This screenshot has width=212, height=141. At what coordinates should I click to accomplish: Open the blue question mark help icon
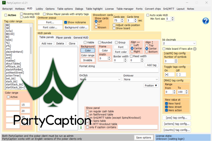tap(205, 21)
